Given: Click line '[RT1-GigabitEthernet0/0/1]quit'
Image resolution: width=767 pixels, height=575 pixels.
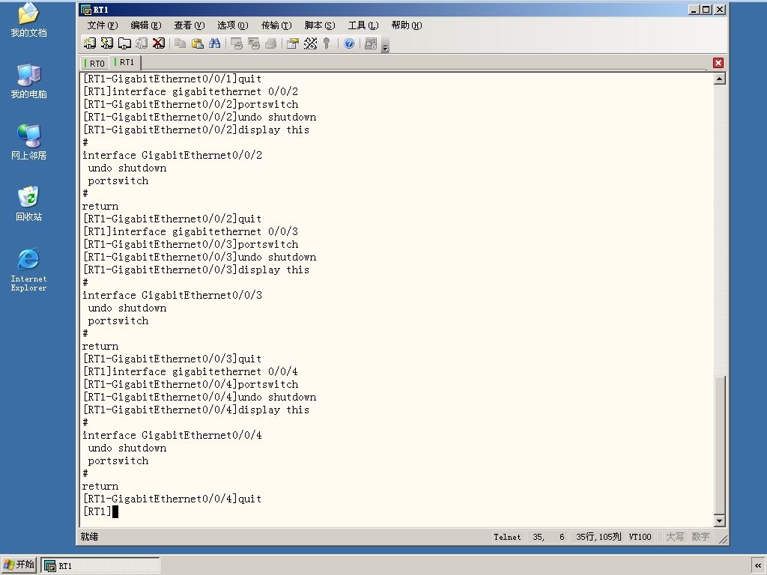Looking at the screenshot, I should coord(172,79).
